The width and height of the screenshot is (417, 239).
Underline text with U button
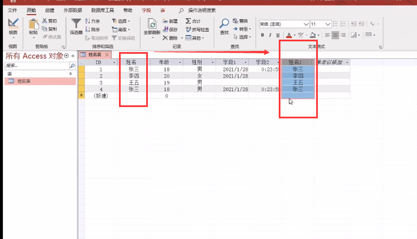tap(278, 35)
